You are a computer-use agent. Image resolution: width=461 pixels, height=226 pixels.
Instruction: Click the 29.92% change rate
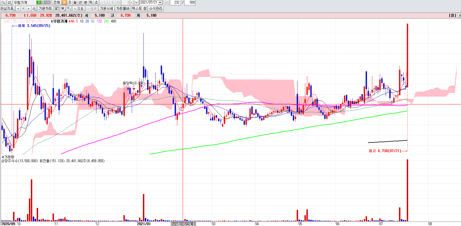(x=46, y=15)
